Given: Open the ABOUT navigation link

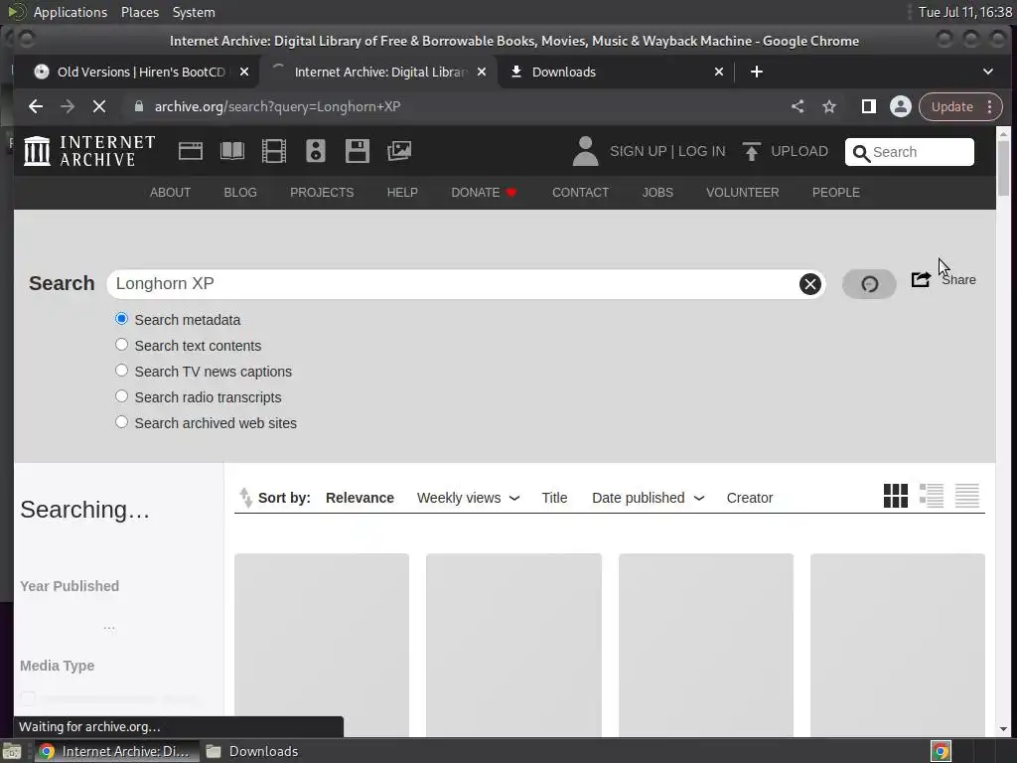Looking at the screenshot, I should (170, 193).
